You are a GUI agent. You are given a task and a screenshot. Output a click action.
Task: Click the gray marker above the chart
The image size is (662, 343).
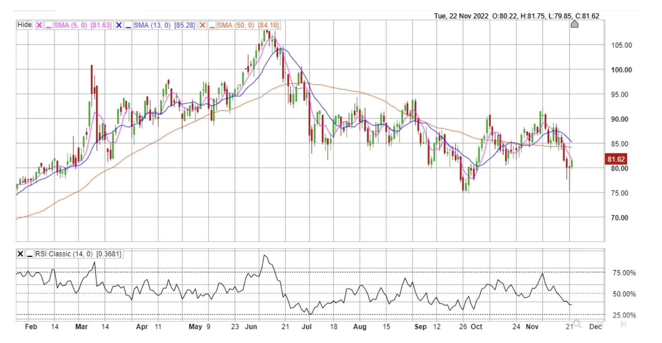coord(575,24)
